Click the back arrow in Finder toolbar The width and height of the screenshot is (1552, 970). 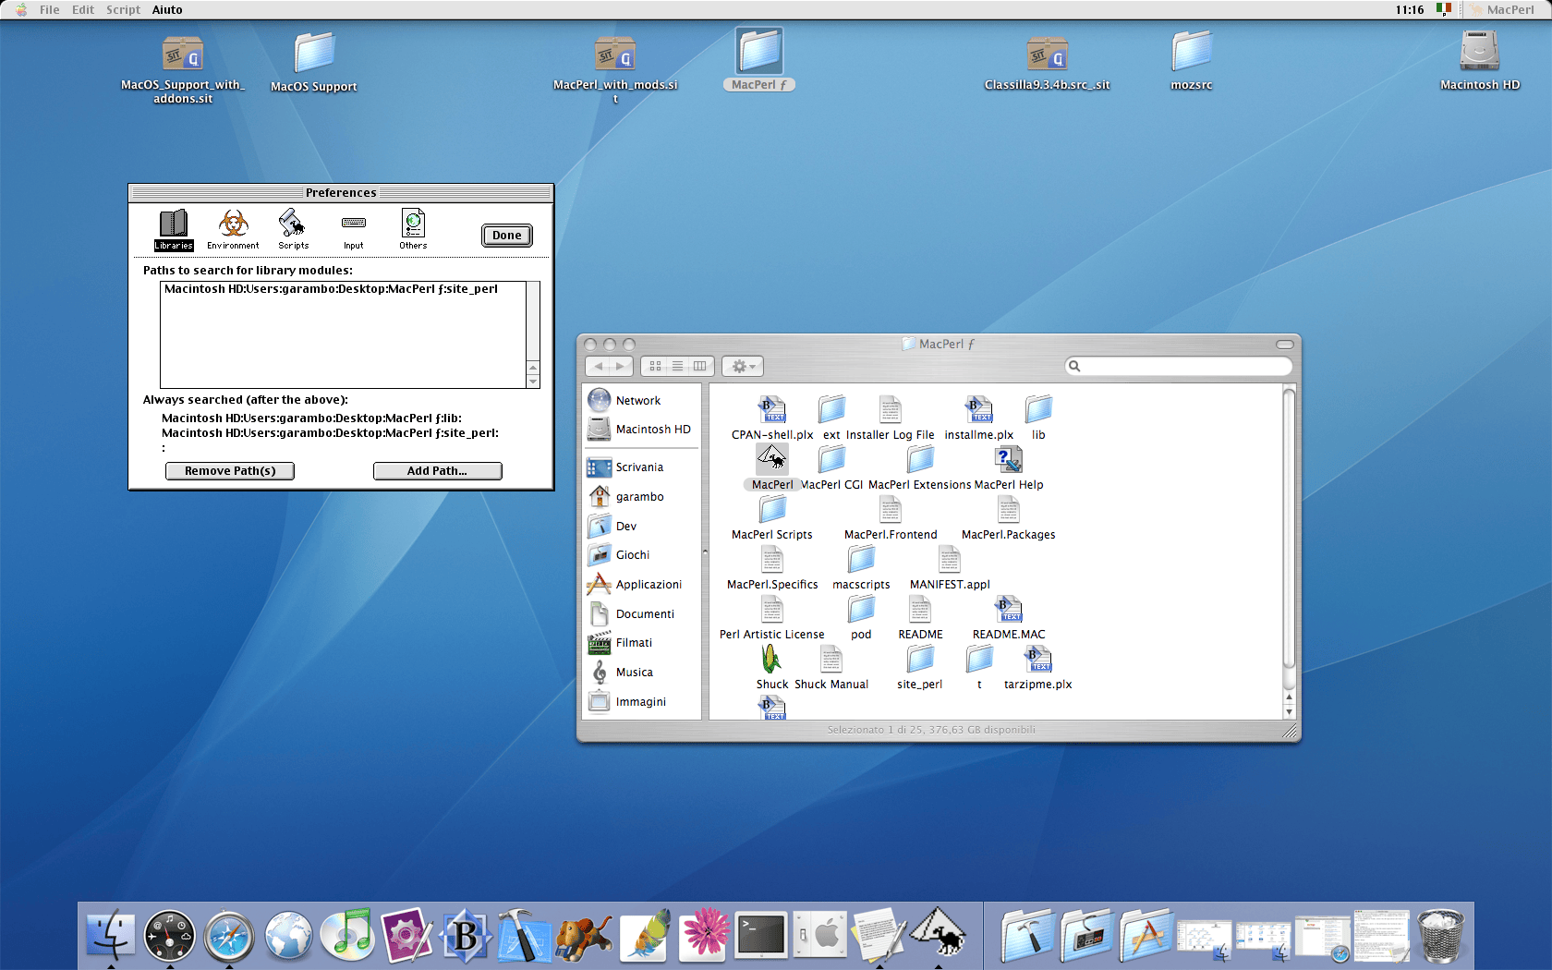tap(598, 367)
